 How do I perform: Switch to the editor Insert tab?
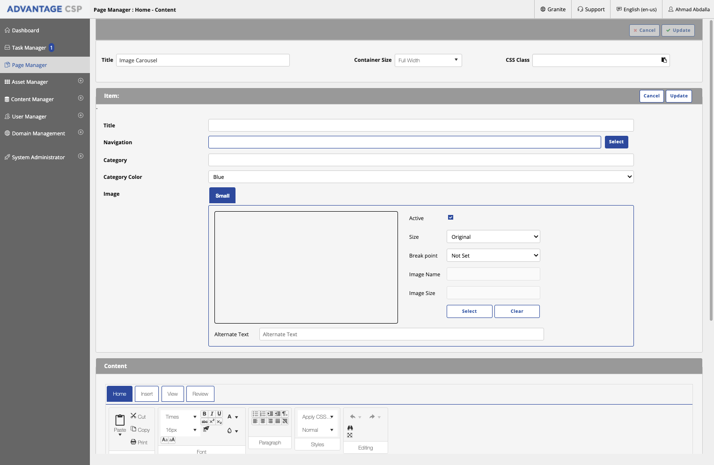point(147,394)
